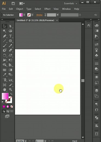Open fill color dropdown in control bar
The height and width of the screenshot is (142, 101).
click(x=24, y=15)
